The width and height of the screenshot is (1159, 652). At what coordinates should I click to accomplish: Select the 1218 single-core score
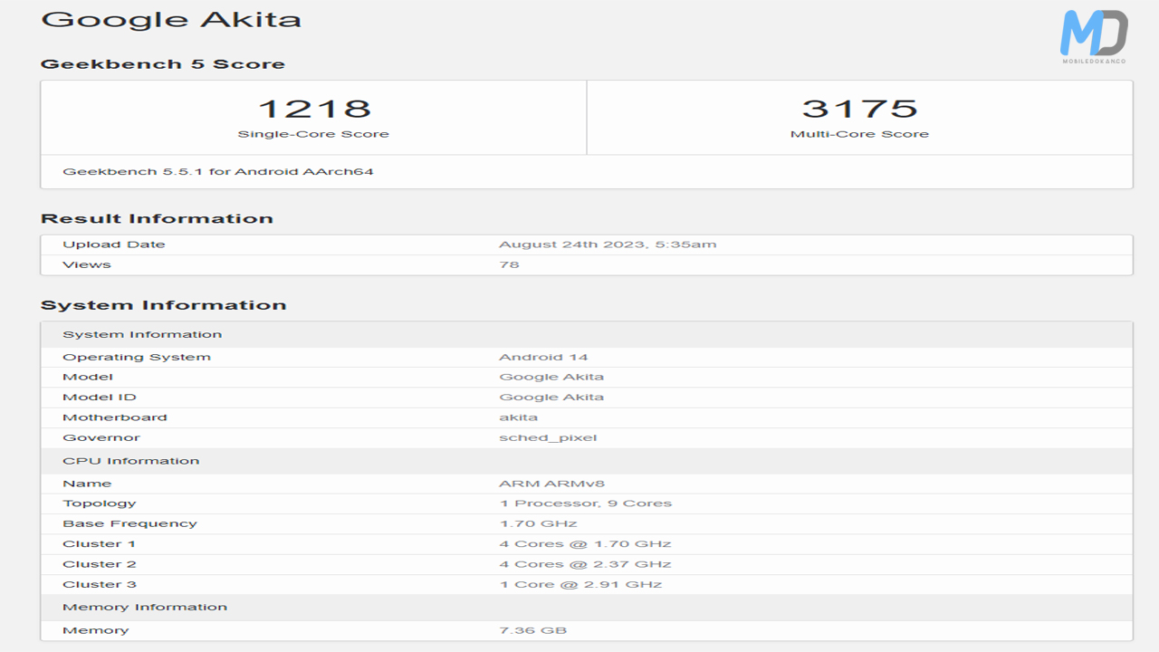click(x=314, y=109)
